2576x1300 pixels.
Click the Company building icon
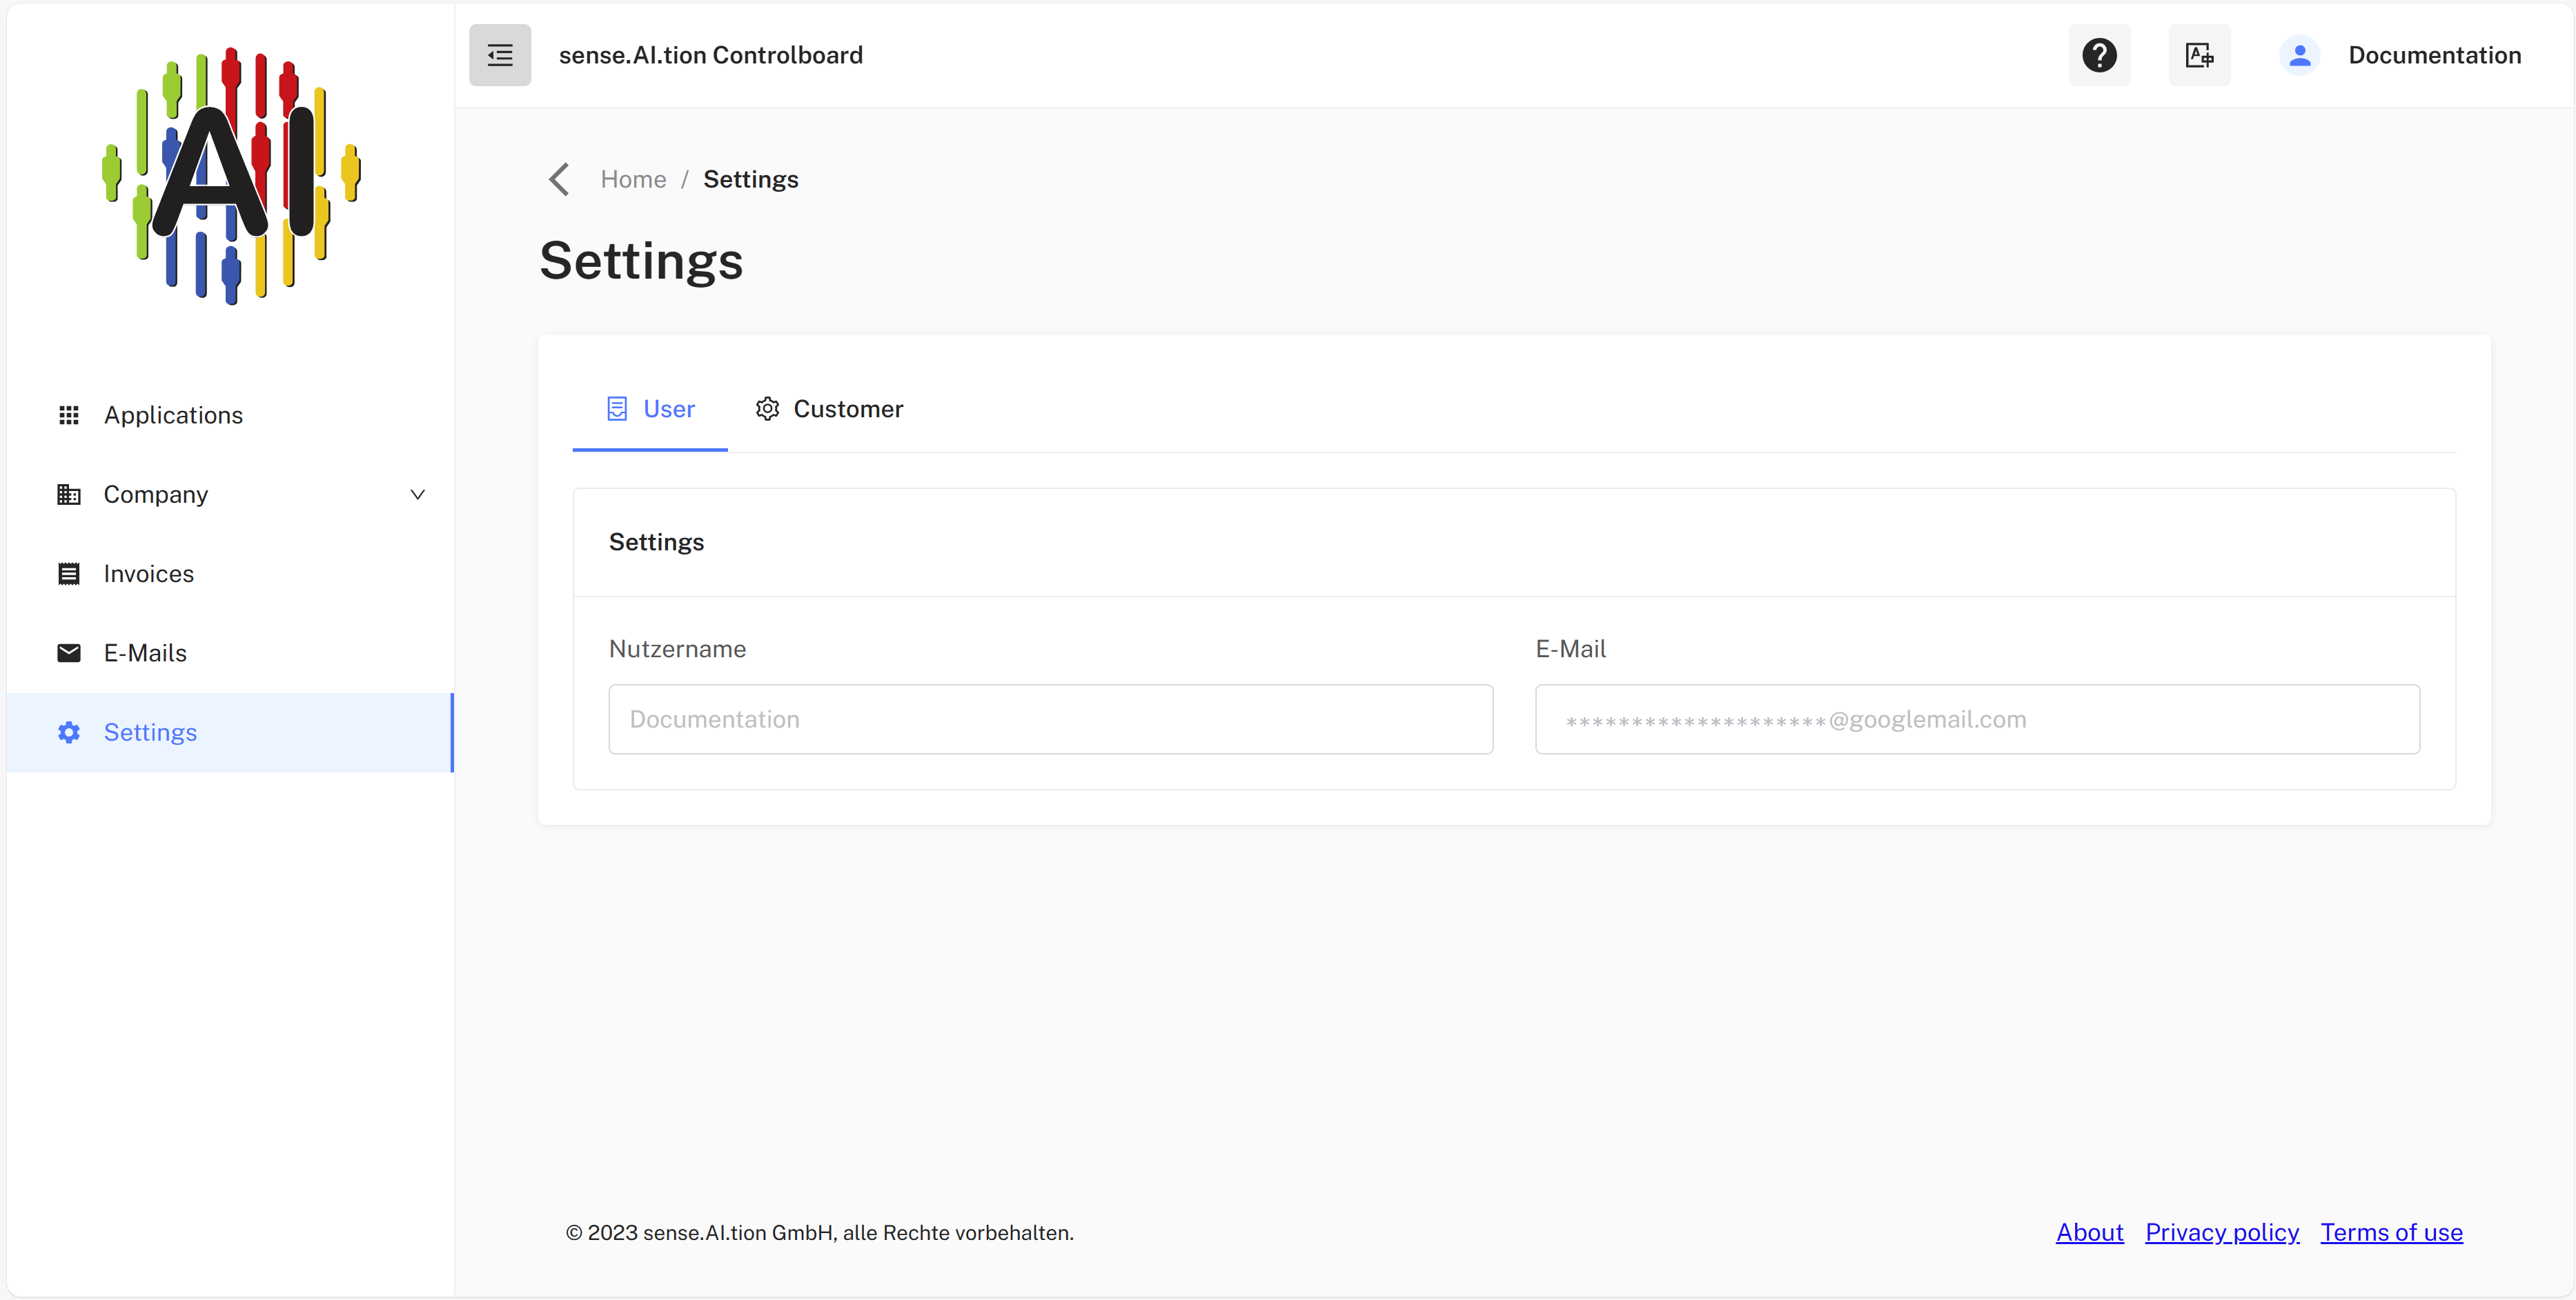point(69,494)
